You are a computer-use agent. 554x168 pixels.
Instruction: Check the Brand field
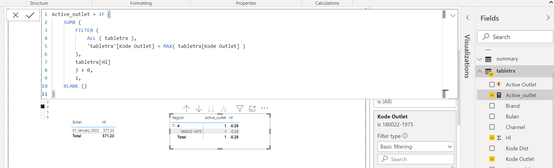click(x=492, y=106)
